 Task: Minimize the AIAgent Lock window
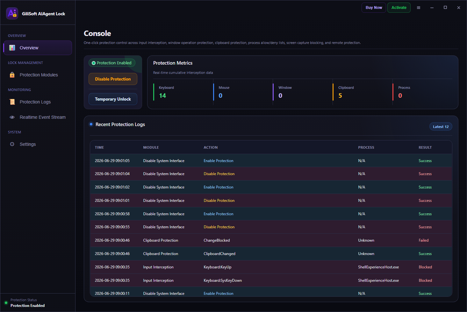click(x=432, y=8)
